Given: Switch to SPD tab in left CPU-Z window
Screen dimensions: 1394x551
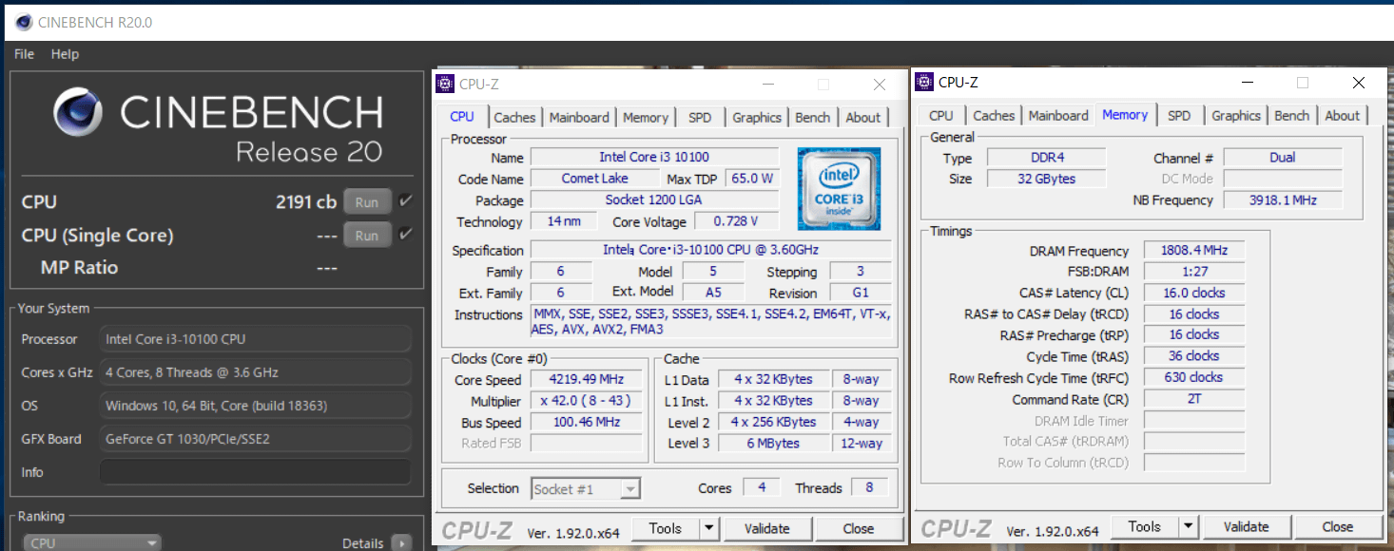Looking at the screenshot, I should tap(700, 118).
